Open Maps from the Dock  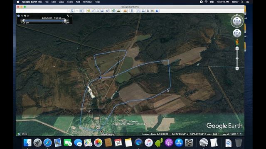pyautogui.click(x=88, y=143)
